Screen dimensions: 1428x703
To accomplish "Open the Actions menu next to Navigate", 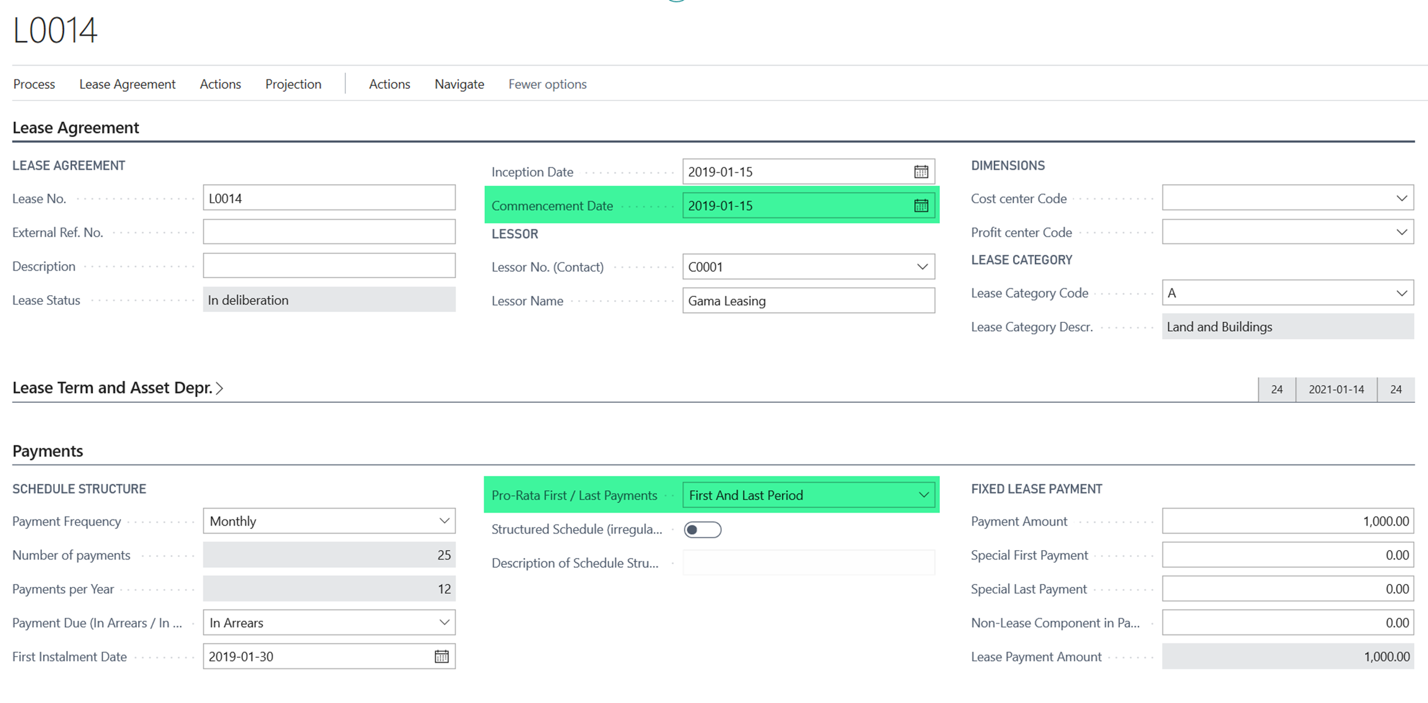I will click(390, 84).
